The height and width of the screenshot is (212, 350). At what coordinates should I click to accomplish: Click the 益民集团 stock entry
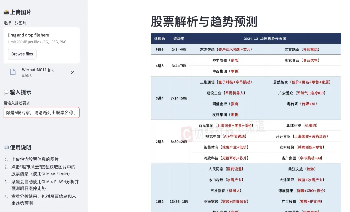(226, 126)
